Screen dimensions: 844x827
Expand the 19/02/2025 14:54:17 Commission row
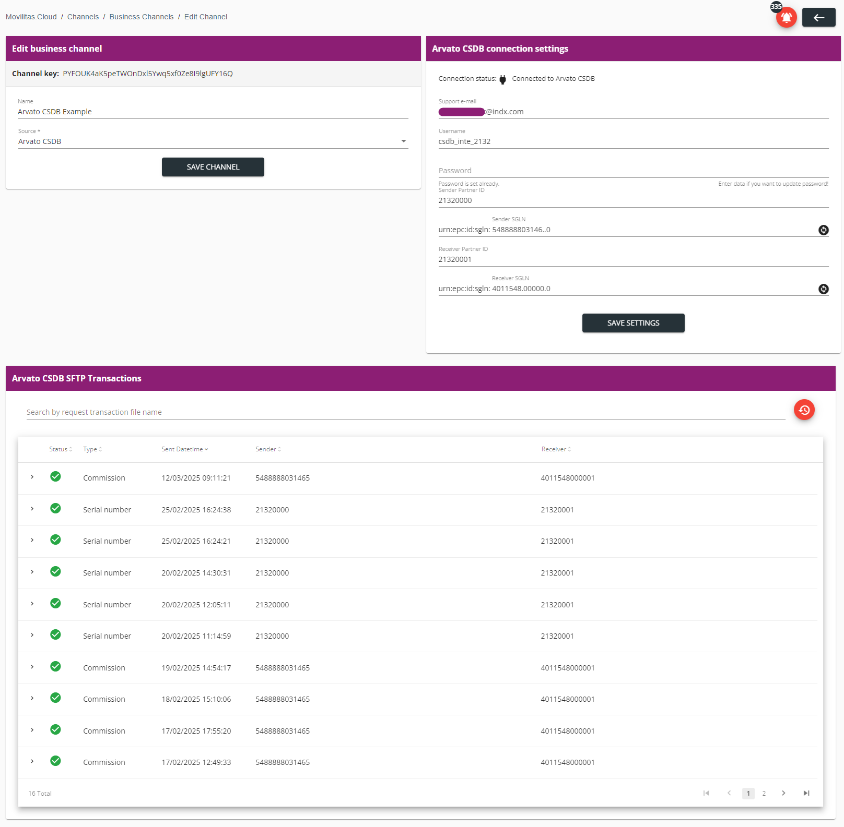coord(32,667)
